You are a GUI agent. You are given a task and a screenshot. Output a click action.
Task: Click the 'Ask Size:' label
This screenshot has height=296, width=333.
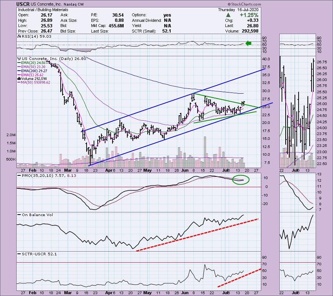tap(69, 20)
